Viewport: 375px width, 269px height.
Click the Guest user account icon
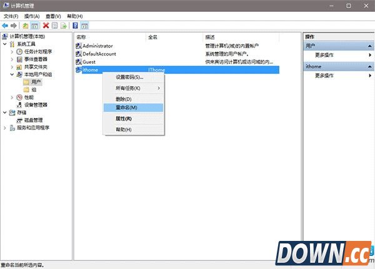(x=79, y=62)
